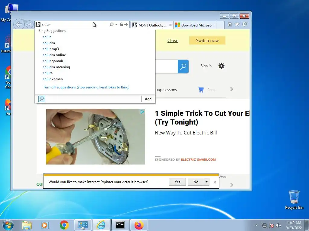Click the Close link in yellow banner
The height and width of the screenshot is (231, 309).
click(173, 41)
